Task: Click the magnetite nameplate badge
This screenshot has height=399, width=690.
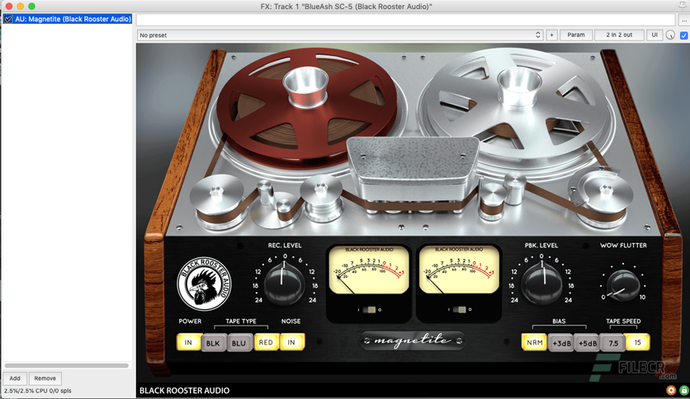Action: (413, 340)
